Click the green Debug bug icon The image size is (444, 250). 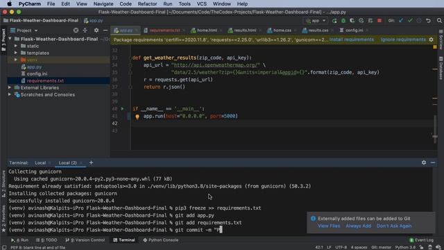point(343,21)
